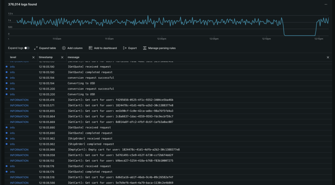Click the level column header
Viewport: 335px width, 185px height.
click(x=13, y=58)
